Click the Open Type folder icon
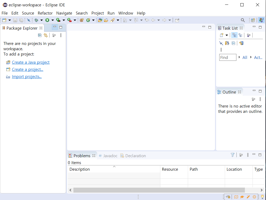 (x=100, y=20)
